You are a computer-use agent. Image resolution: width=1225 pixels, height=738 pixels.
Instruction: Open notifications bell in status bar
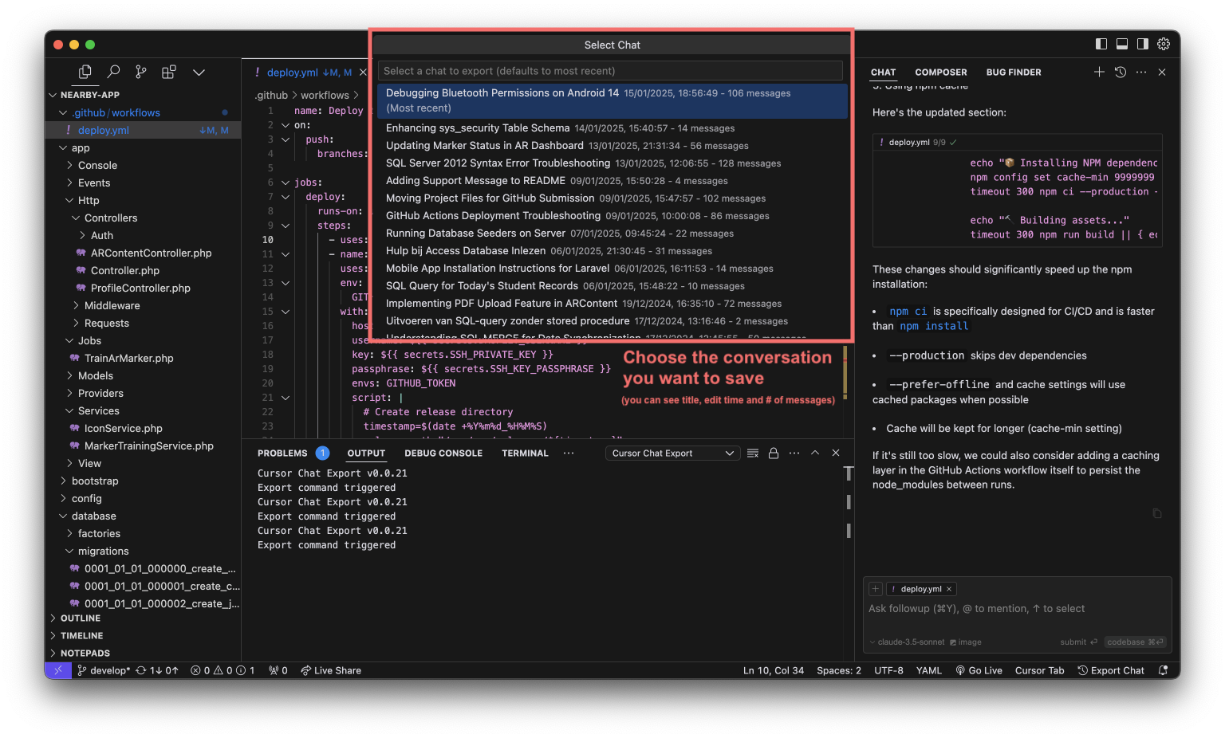click(x=1163, y=670)
